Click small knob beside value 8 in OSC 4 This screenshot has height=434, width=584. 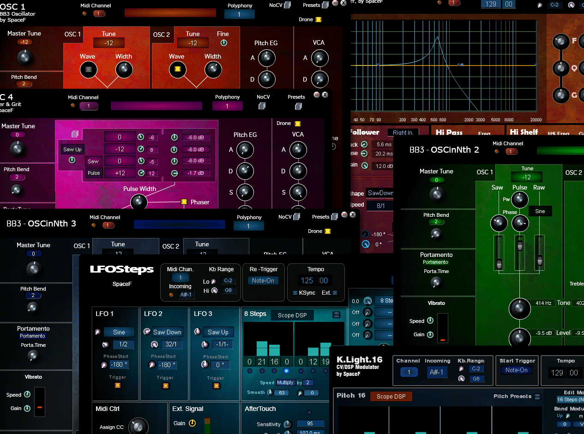141,149
